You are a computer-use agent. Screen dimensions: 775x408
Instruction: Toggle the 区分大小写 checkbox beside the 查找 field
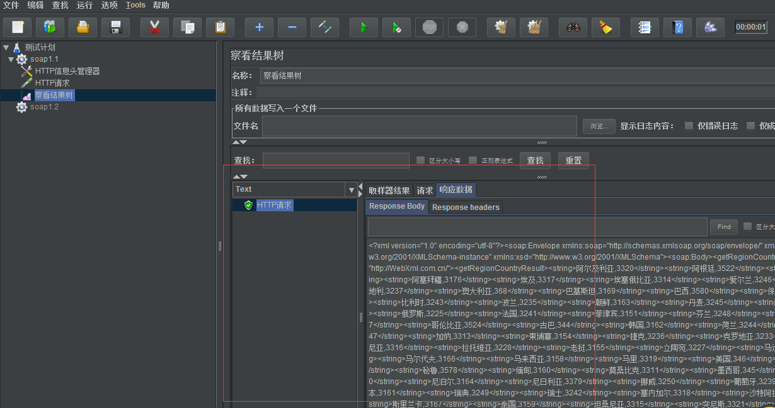coord(420,160)
